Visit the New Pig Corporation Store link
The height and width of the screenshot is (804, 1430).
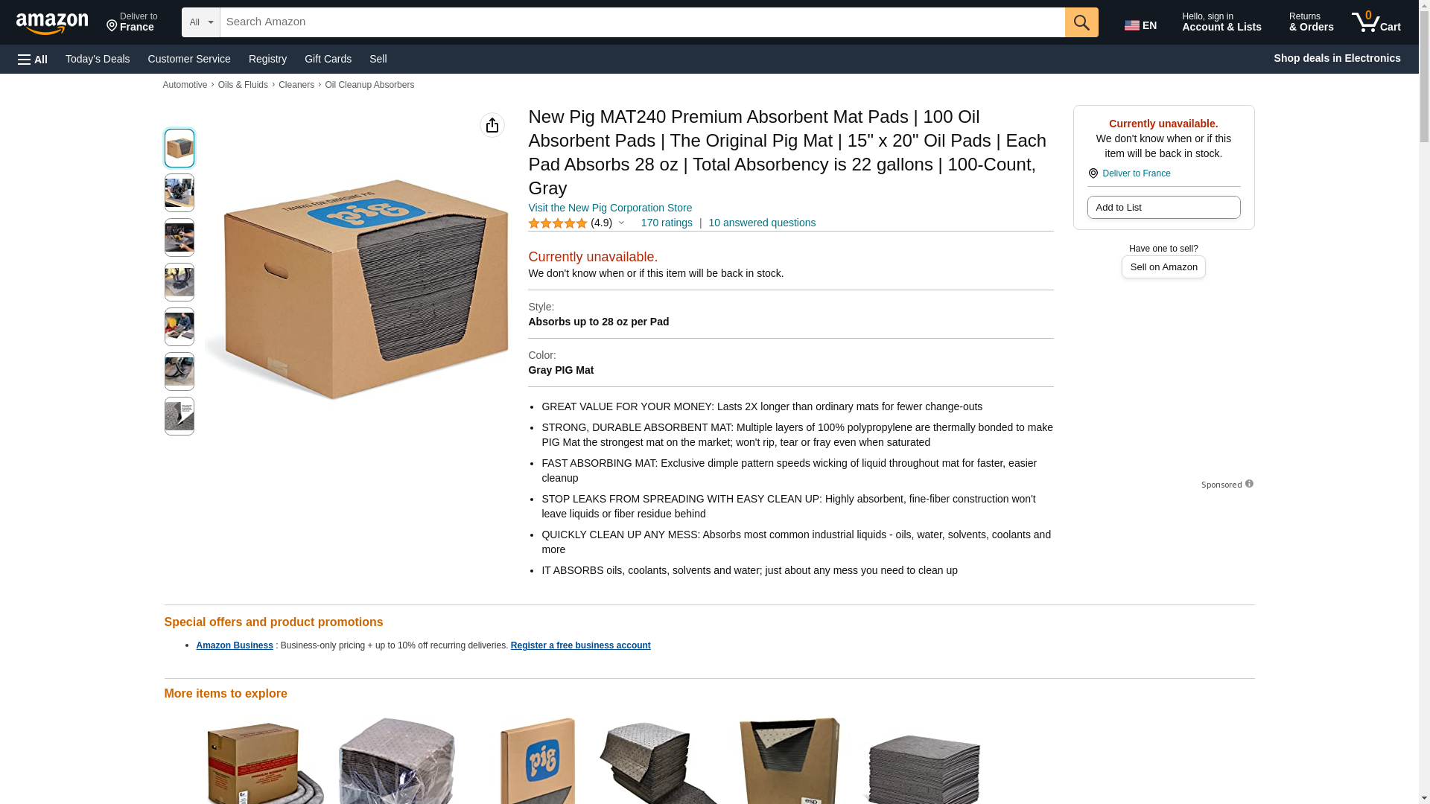click(x=610, y=208)
